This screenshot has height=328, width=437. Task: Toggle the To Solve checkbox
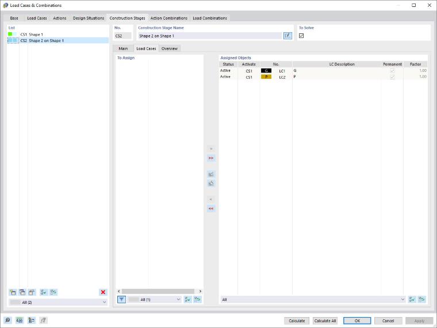point(301,36)
